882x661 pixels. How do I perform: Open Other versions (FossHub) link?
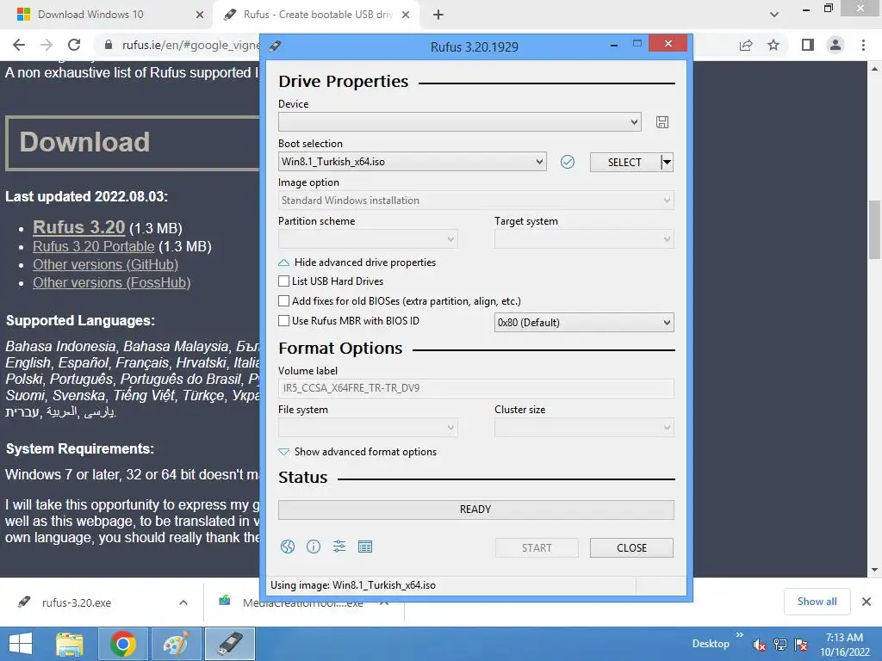pos(111,282)
